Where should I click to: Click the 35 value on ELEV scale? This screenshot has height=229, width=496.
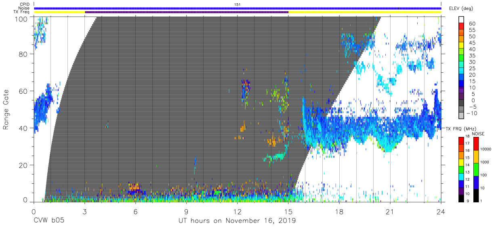472,56
